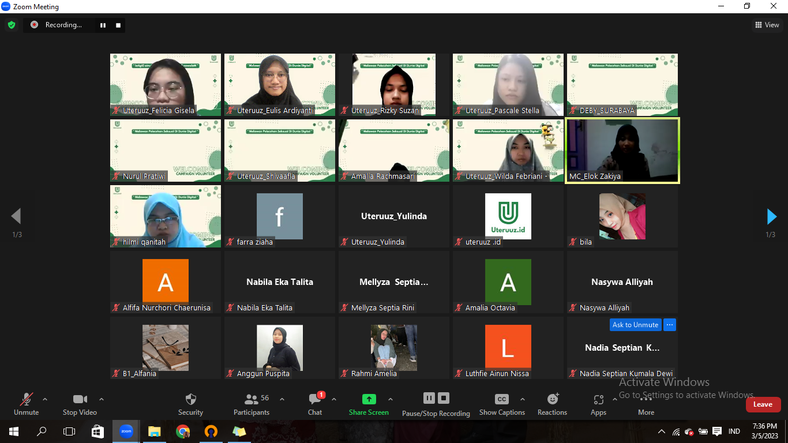
Task: Open video options arrow next to Stop Video
Action: [x=102, y=399]
